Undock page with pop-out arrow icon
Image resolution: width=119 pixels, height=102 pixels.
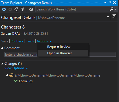tap(114, 17)
